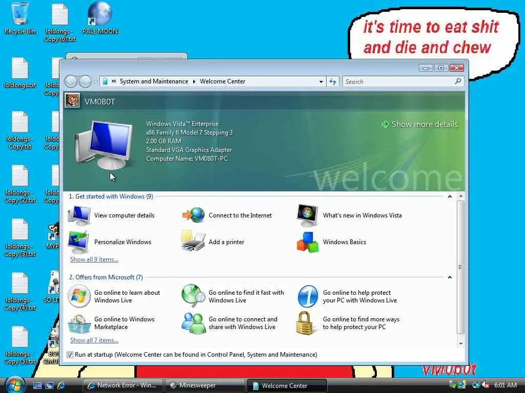Click the Windows Vista Enterprise text
Viewport: 525px width, 393px height.
pyautogui.click(x=182, y=124)
